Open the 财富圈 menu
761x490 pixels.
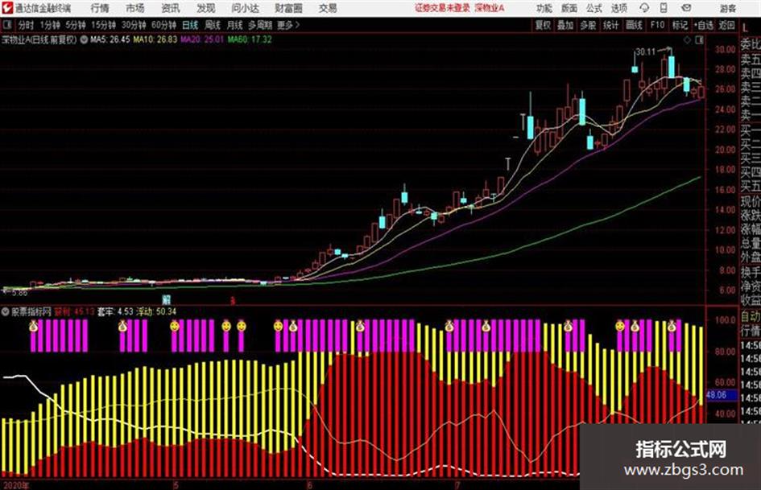(x=288, y=8)
